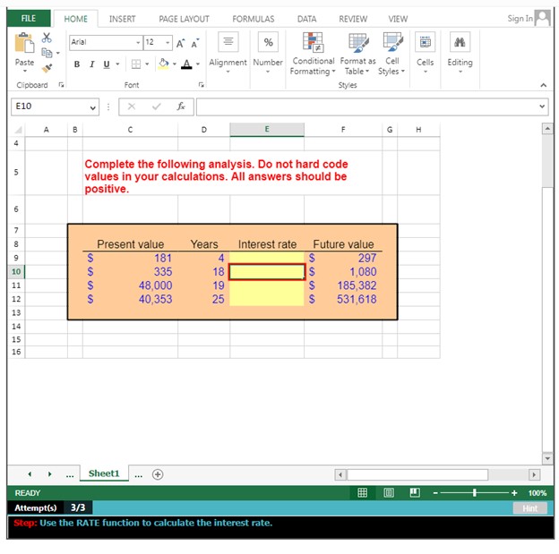This screenshot has height=554, width=559.
Task: Go to next sheet arrow
Action: point(49,474)
